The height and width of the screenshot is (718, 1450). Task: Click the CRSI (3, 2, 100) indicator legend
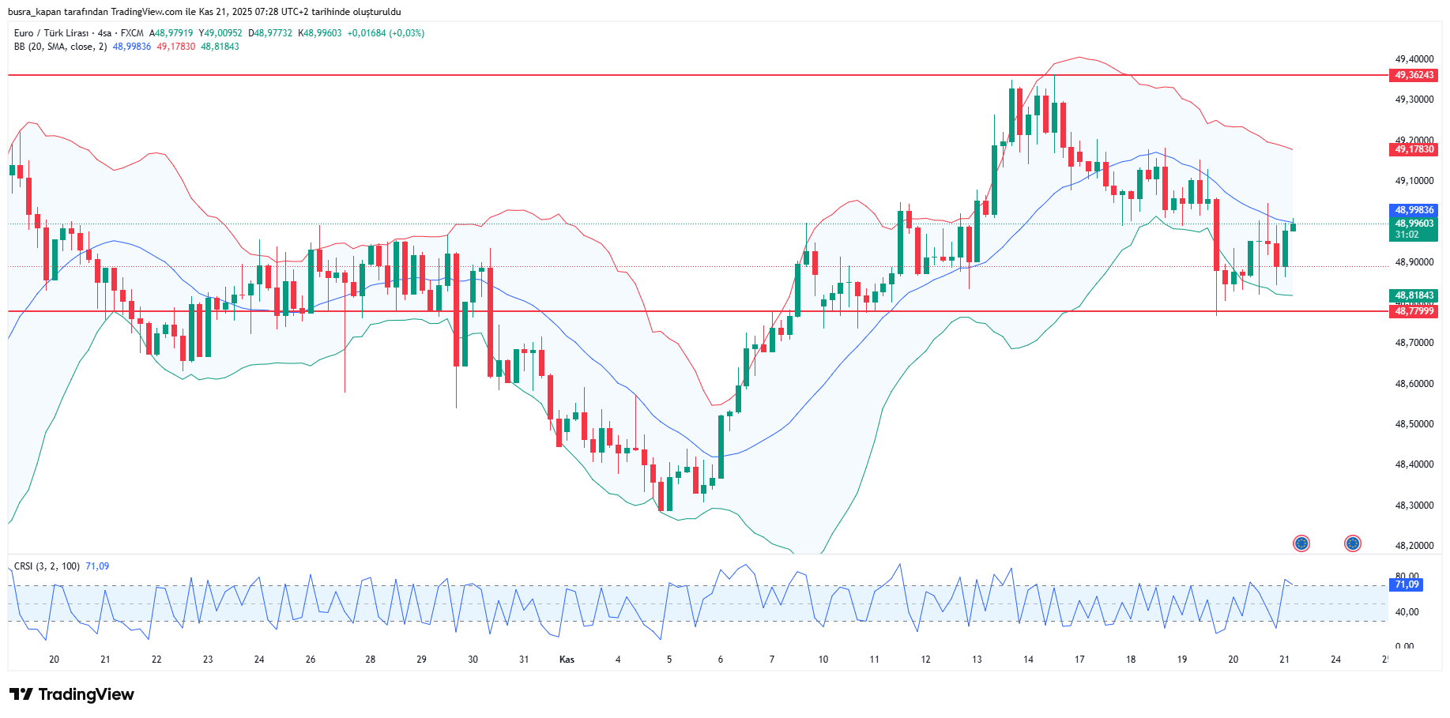(x=47, y=566)
